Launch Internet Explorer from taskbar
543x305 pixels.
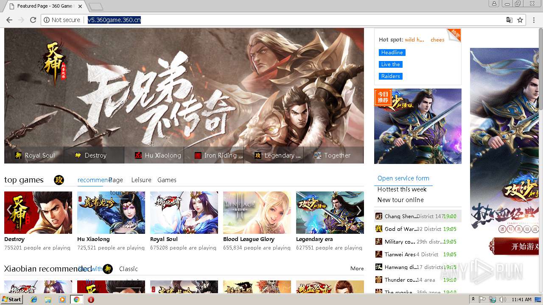[34, 299]
